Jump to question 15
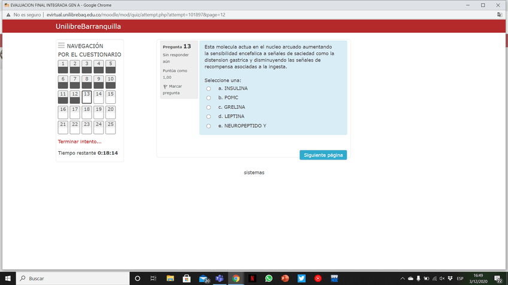This screenshot has height=285, width=508. tap(110, 97)
